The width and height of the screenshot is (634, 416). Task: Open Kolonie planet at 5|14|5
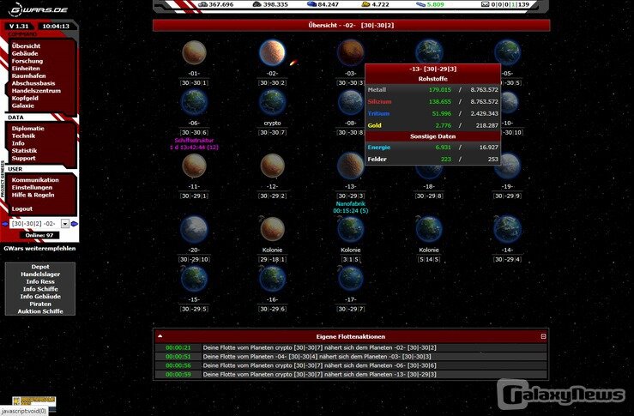[429, 229]
